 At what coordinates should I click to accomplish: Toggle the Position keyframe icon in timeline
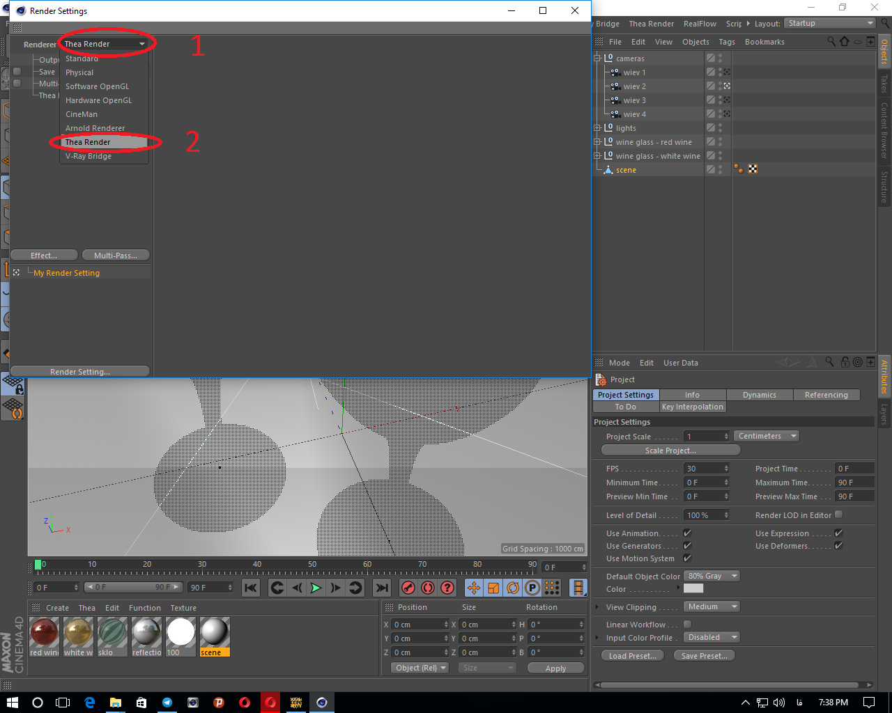click(474, 588)
